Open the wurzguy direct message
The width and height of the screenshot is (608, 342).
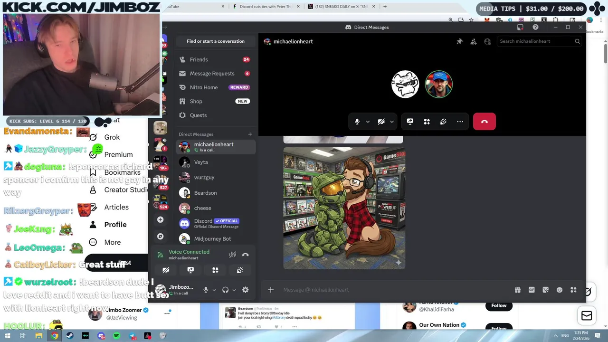click(x=215, y=177)
